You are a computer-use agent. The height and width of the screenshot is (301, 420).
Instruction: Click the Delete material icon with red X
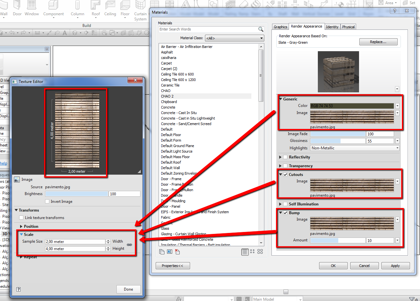pos(177,251)
